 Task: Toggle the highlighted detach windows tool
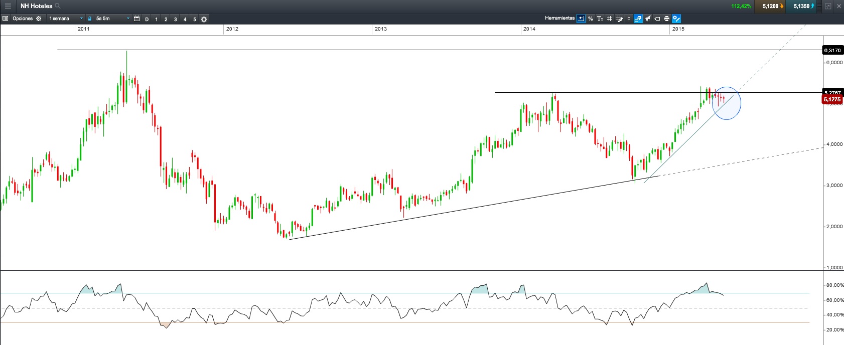click(638, 19)
